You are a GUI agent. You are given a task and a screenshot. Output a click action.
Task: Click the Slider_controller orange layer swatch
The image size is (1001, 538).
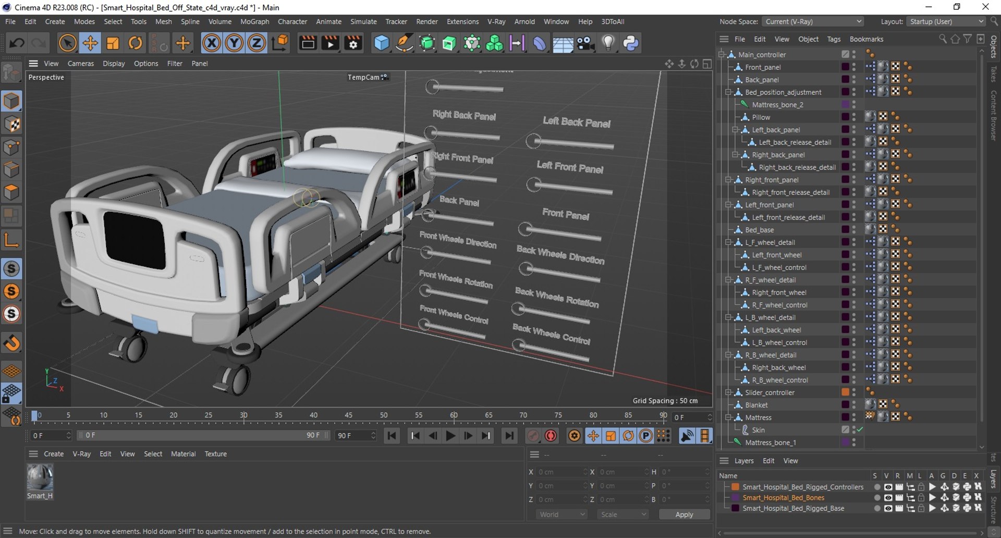(845, 393)
